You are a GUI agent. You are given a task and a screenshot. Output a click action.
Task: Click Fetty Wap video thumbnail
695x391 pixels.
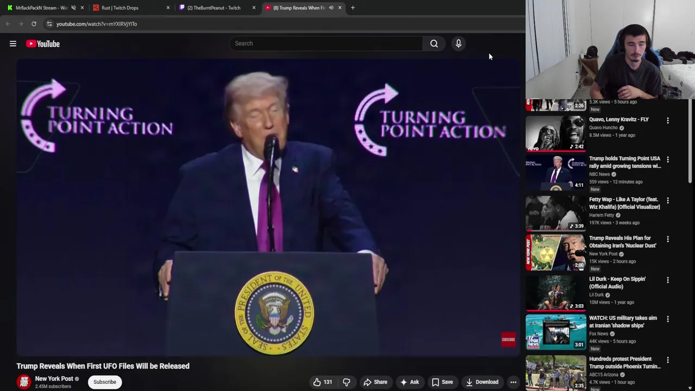(x=555, y=213)
